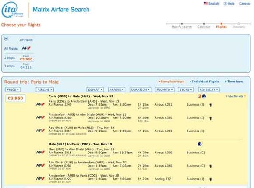
Task: Click All flights row label
Action: (x=11, y=49)
